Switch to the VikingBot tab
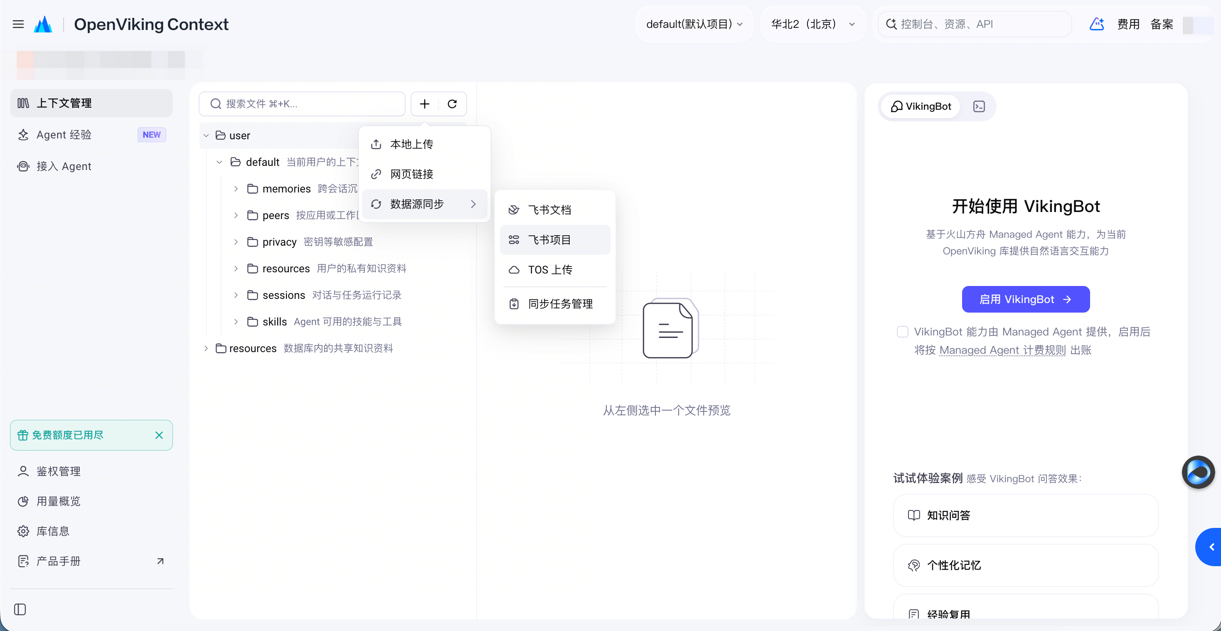The image size is (1221, 631). coord(921,106)
